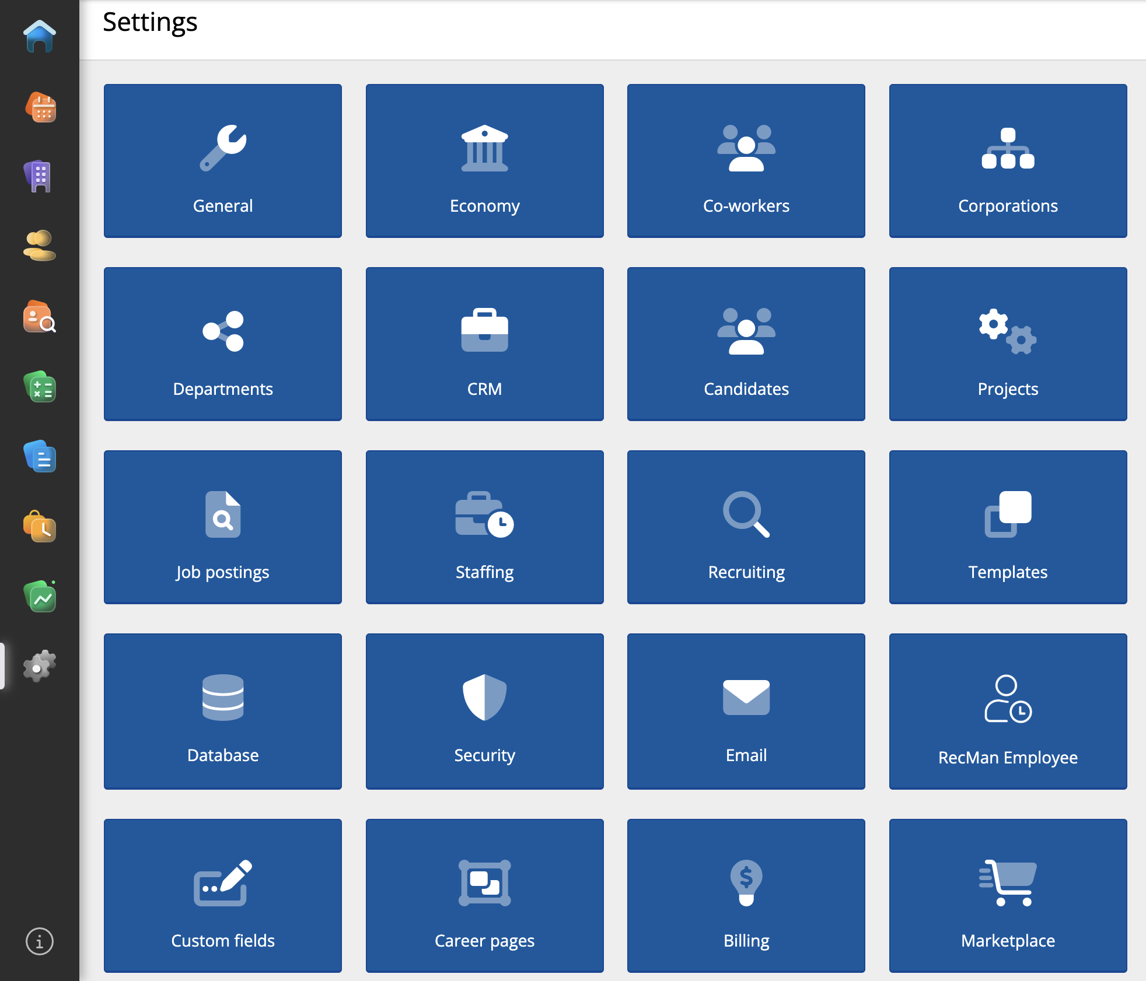
Task: Open Staffing settings label
Action: tap(485, 572)
